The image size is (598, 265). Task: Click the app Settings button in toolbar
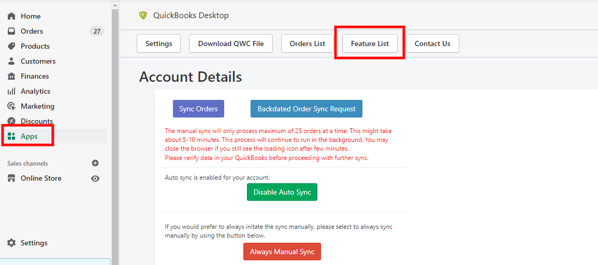[158, 43]
